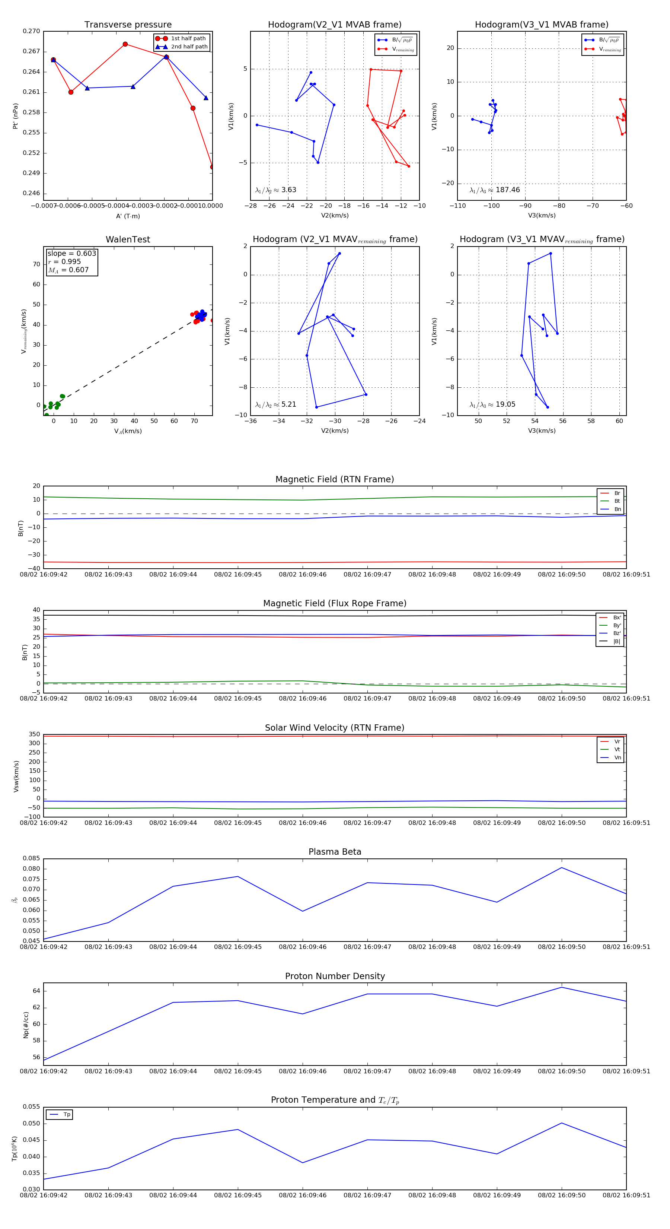Select the '1st half path' legend entry
The height and width of the screenshot is (1229, 670).
tap(182, 39)
